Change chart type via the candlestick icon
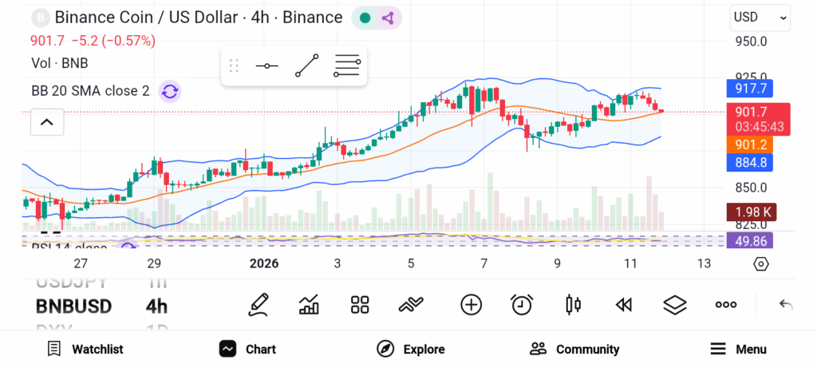 573,304
